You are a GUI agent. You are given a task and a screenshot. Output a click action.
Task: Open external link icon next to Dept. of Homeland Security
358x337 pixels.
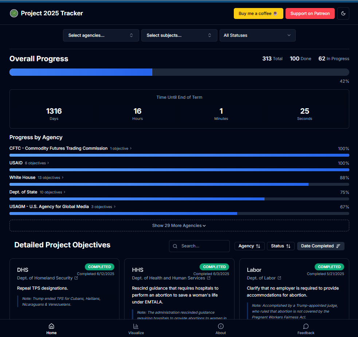pos(76,278)
